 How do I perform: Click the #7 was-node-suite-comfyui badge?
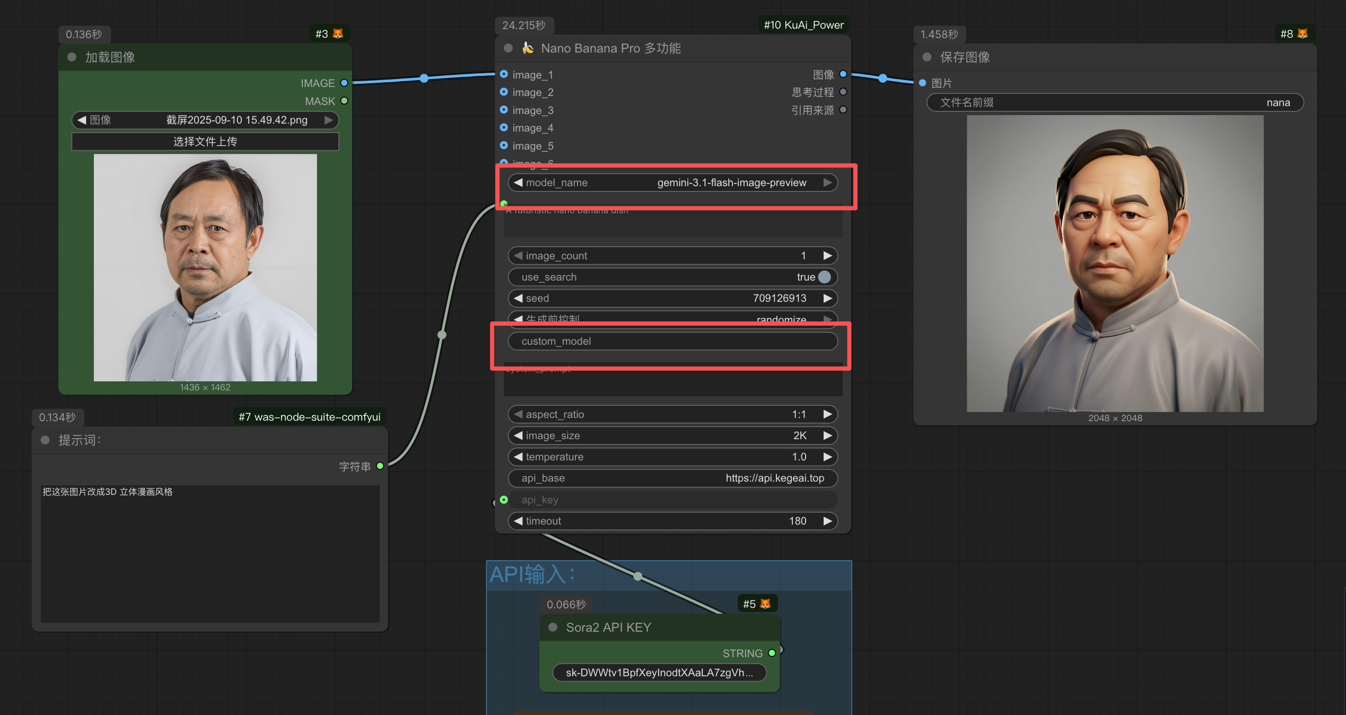click(x=309, y=417)
